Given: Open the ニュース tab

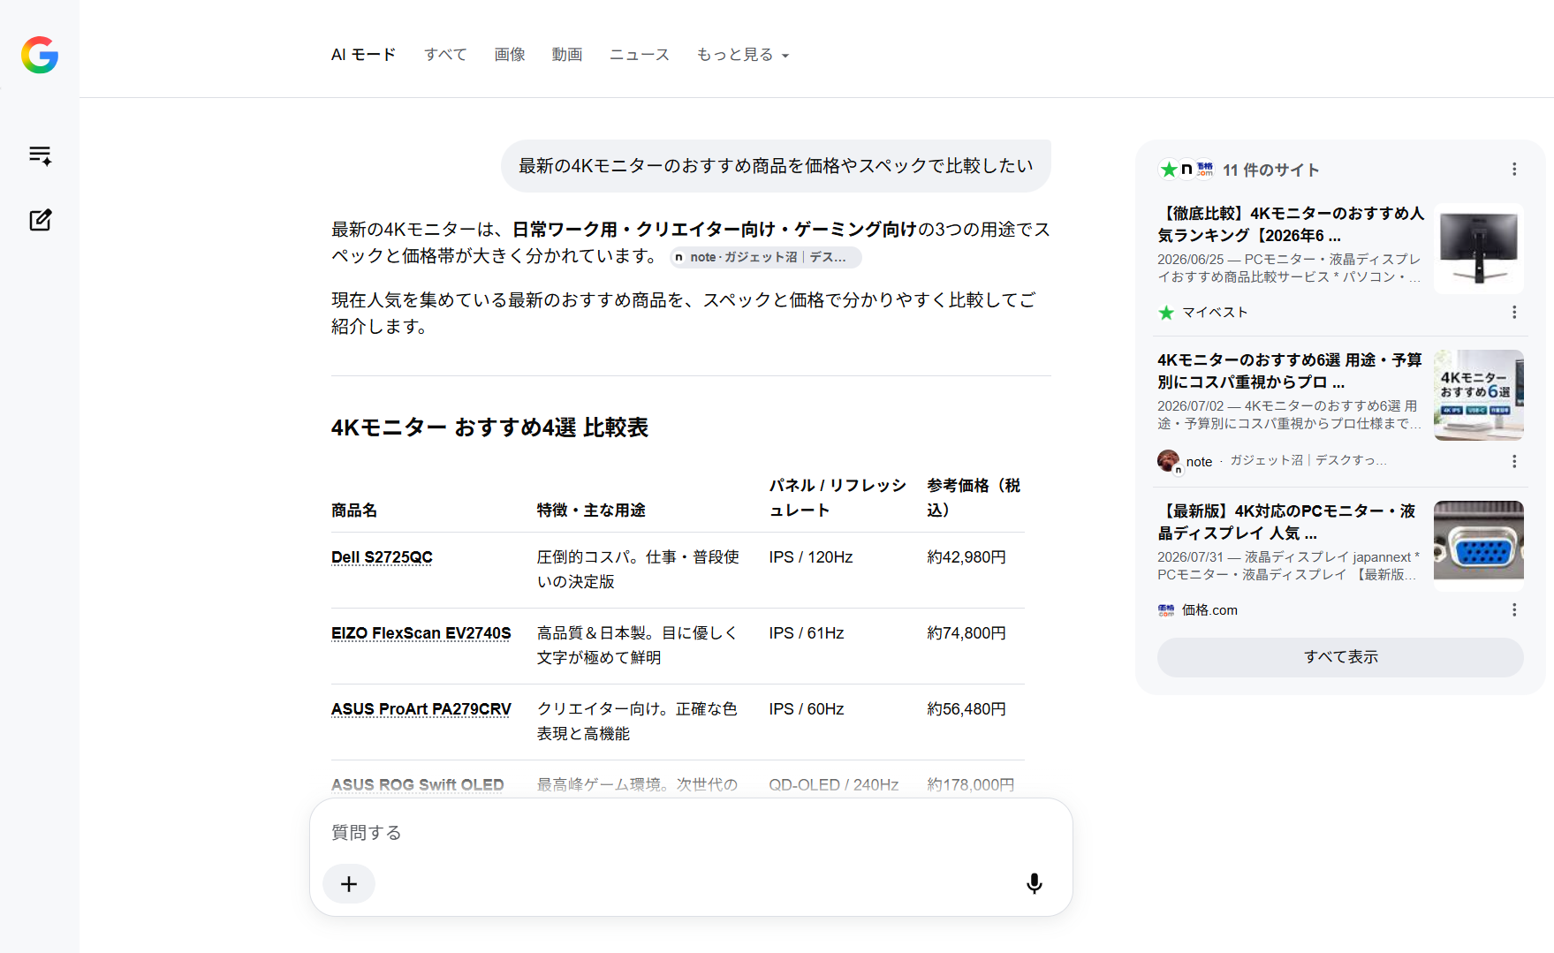Looking at the screenshot, I should point(640,55).
